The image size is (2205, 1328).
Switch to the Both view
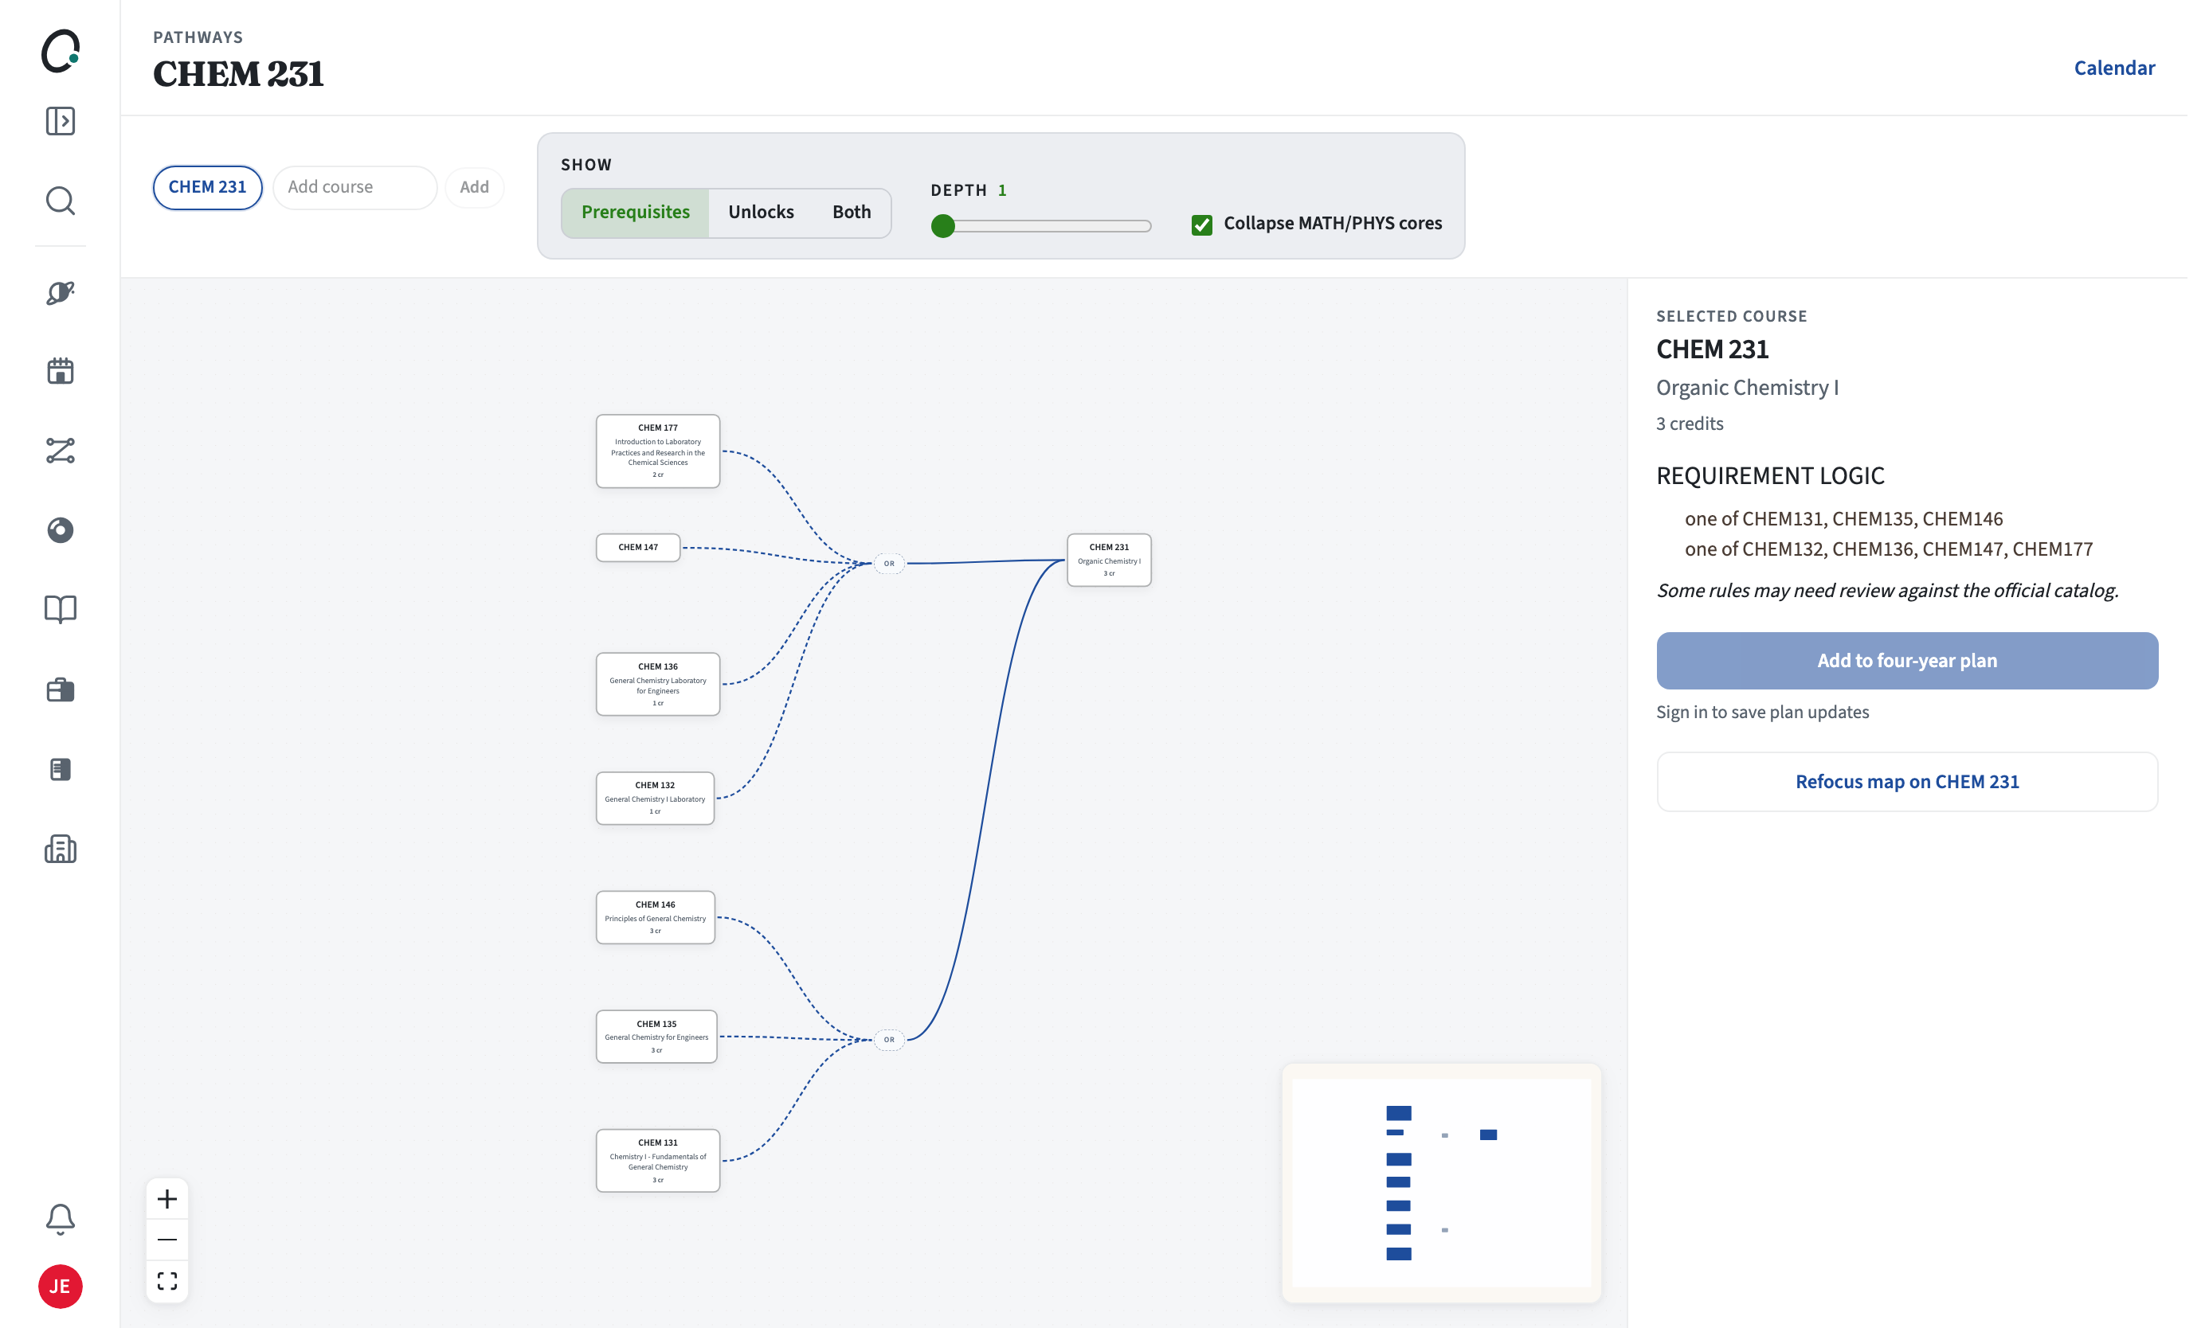click(x=851, y=213)
